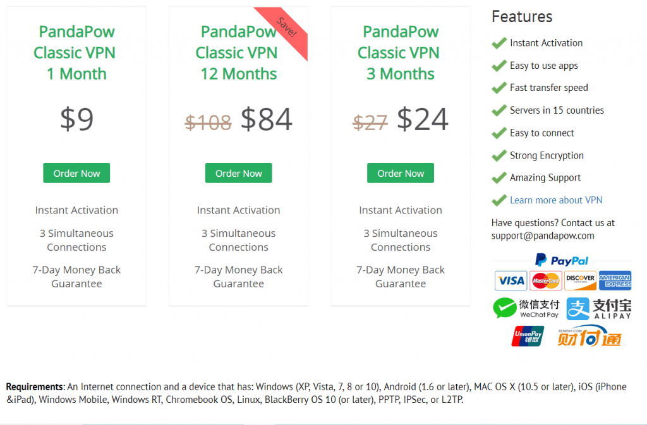647x425 pixels.
Task: Select the WeChat Pay logo
Action: tap(526, 308)
